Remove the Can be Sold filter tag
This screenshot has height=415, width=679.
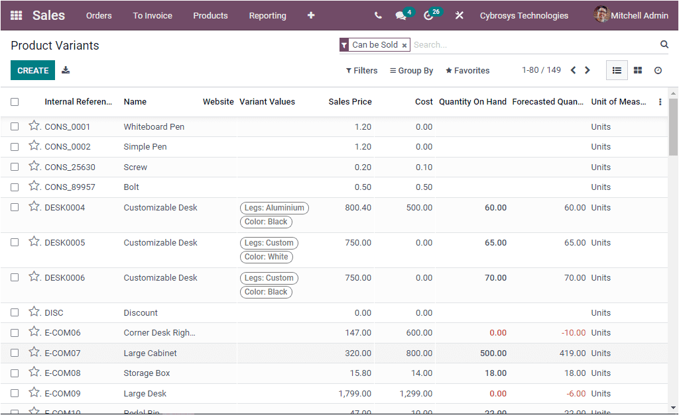coord(404,44)
